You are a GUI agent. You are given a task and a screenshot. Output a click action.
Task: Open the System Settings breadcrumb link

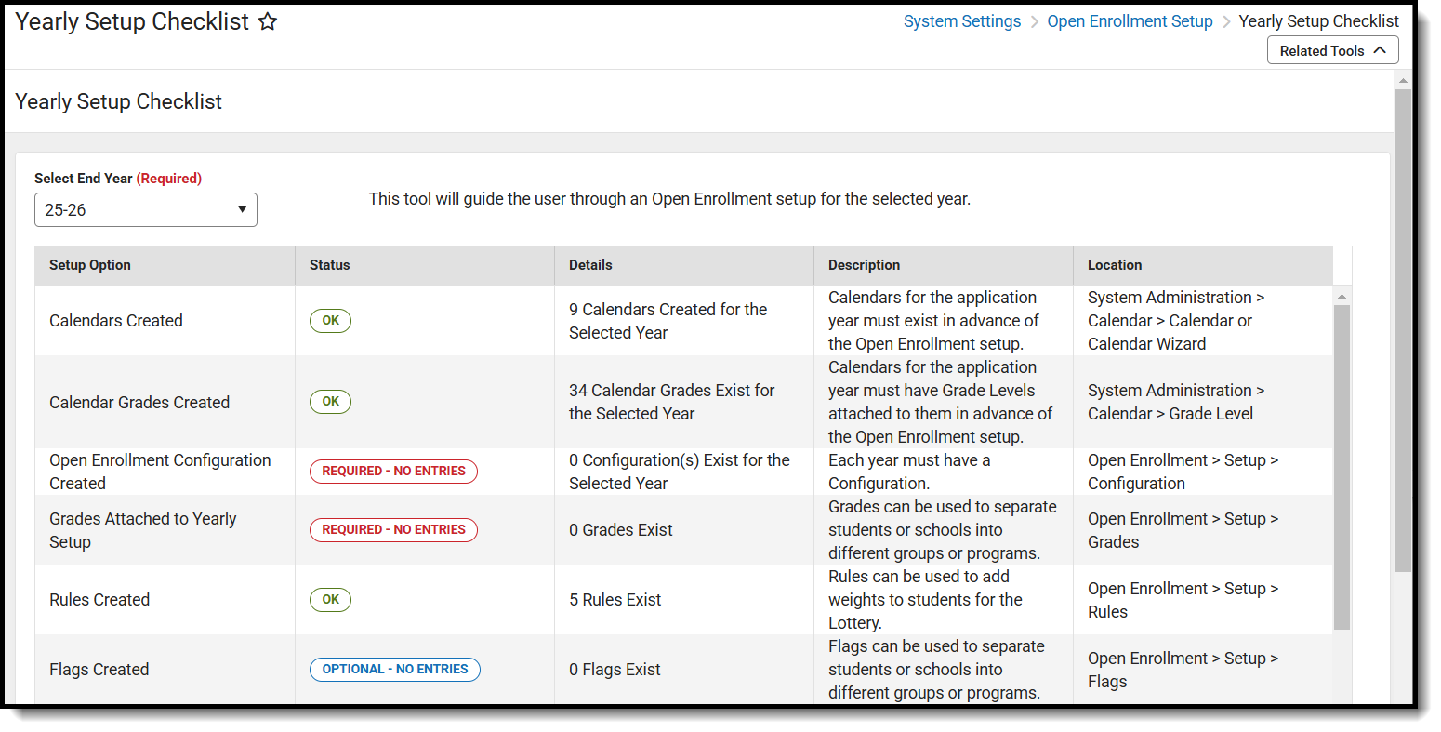(962, 21)
